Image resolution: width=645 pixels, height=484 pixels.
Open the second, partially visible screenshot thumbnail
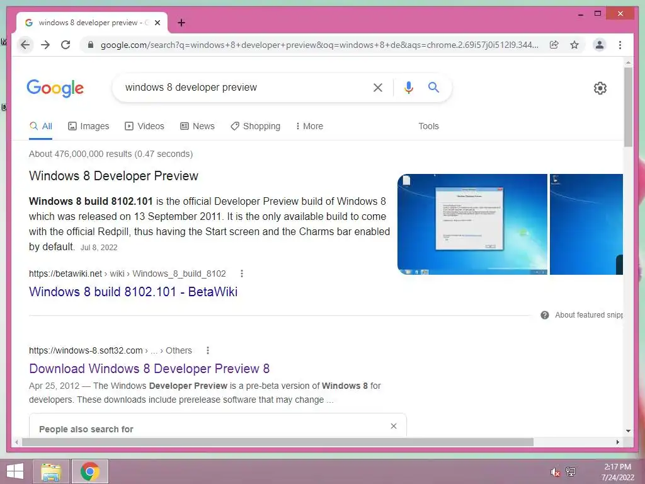click(586, 224)
